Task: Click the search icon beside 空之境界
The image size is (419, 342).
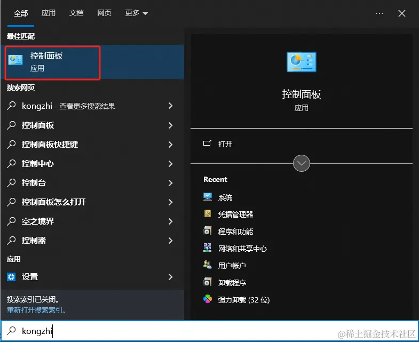Action: [x=12, y=221]
